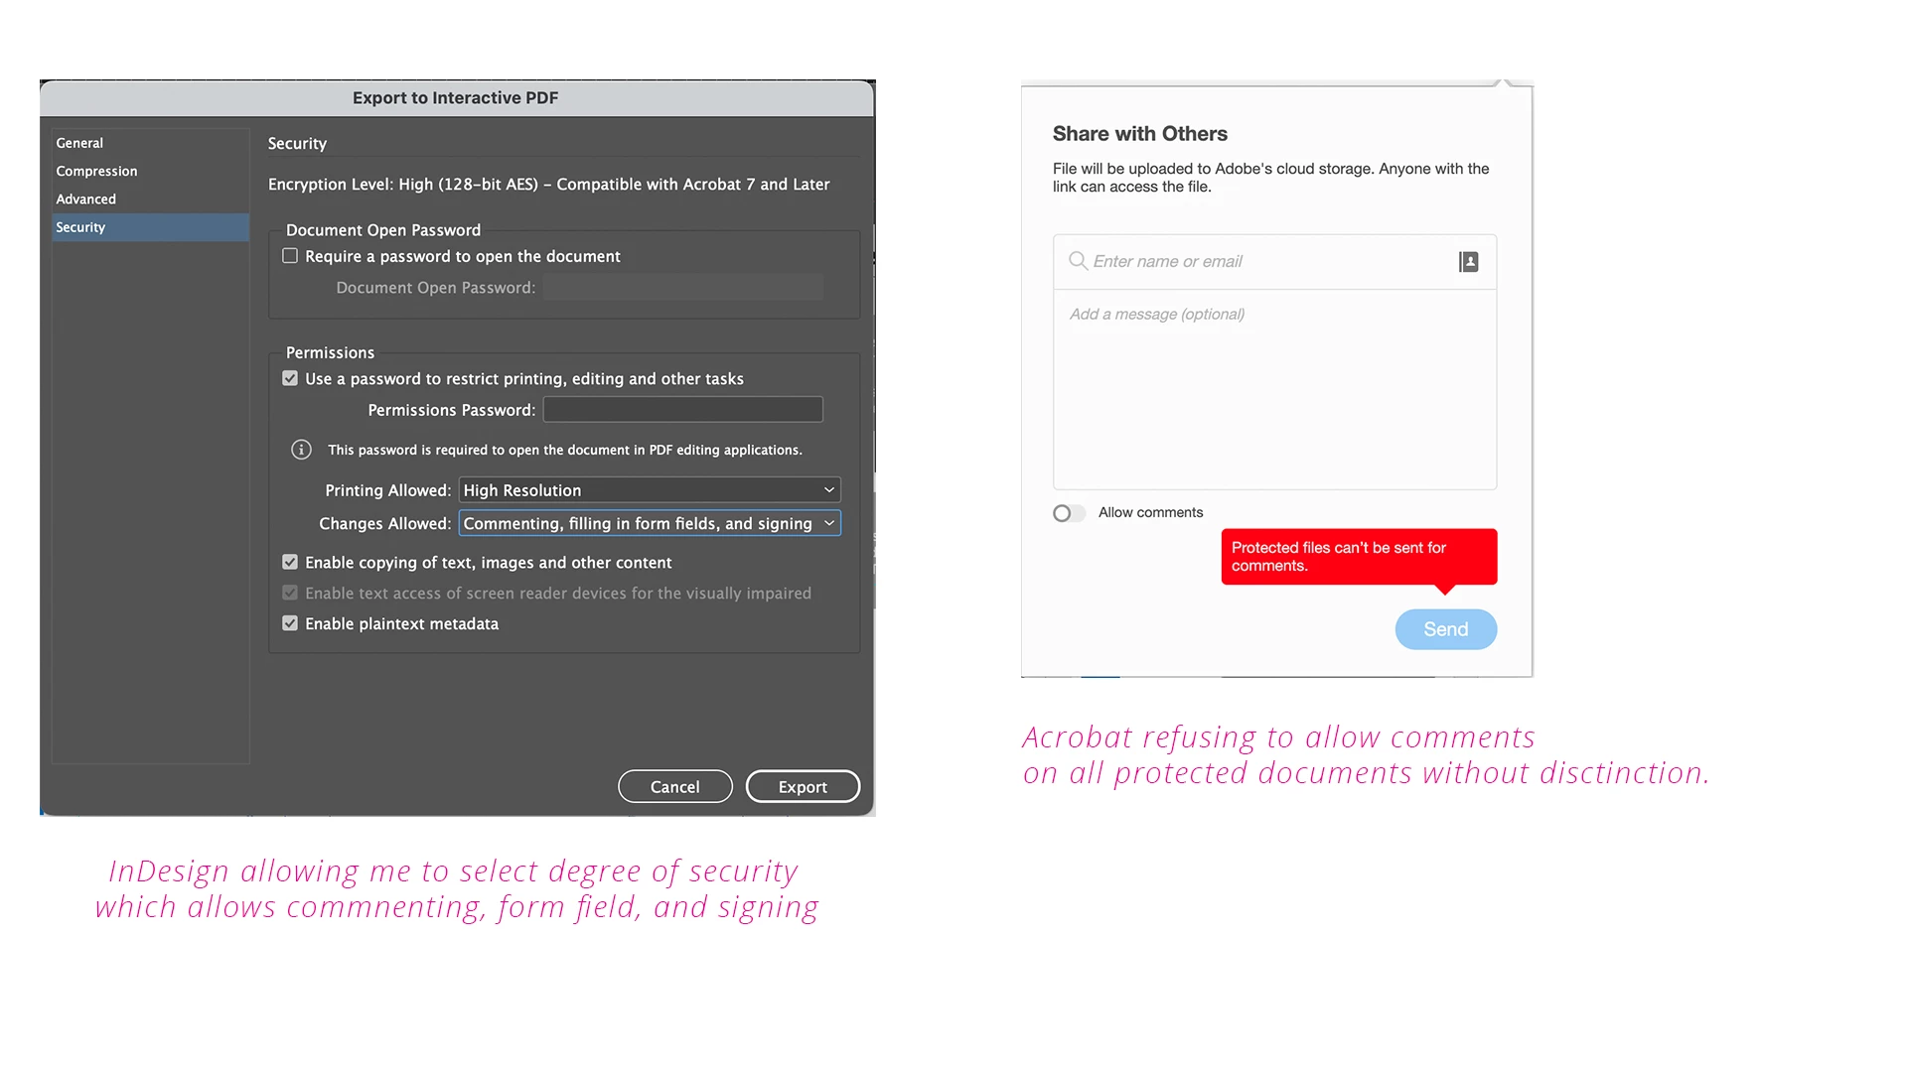
Task: Open the Advanced section
Action: tap(85, 199)
